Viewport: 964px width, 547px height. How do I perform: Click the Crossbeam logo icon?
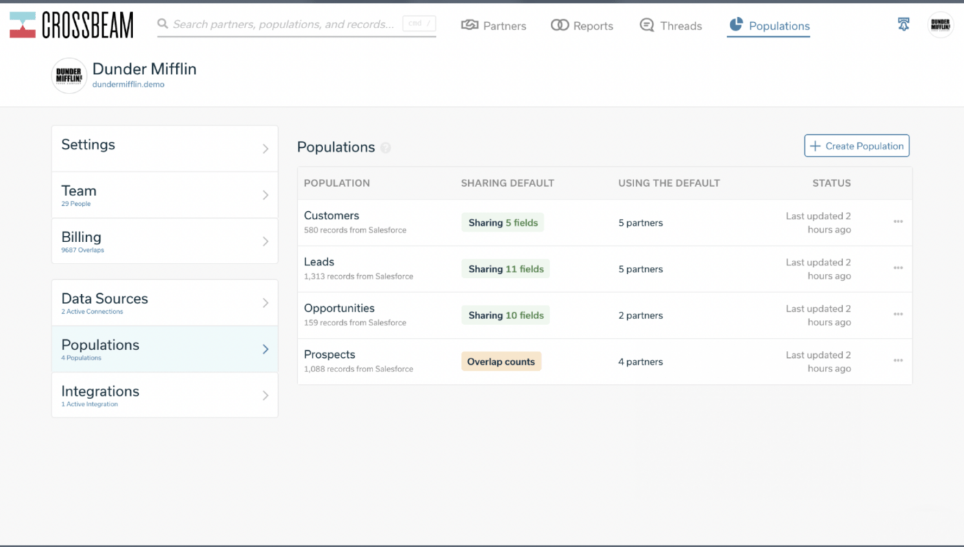(x=22, y=25)
